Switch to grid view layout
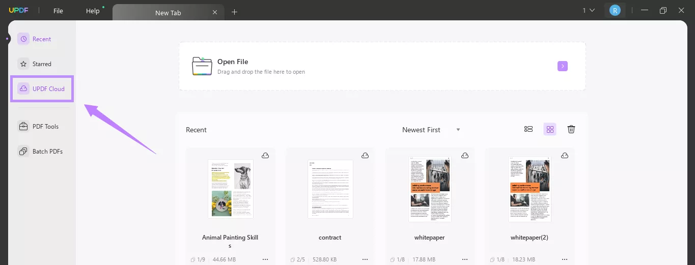This screenshot has width=695, height=265. [550, 129]
